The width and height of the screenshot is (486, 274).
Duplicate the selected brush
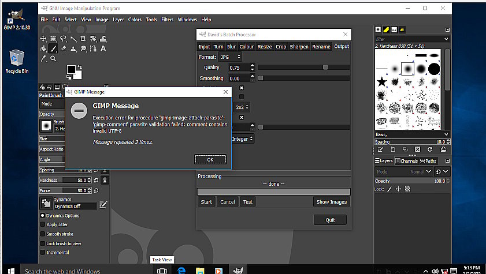click(x=405, y=149)
